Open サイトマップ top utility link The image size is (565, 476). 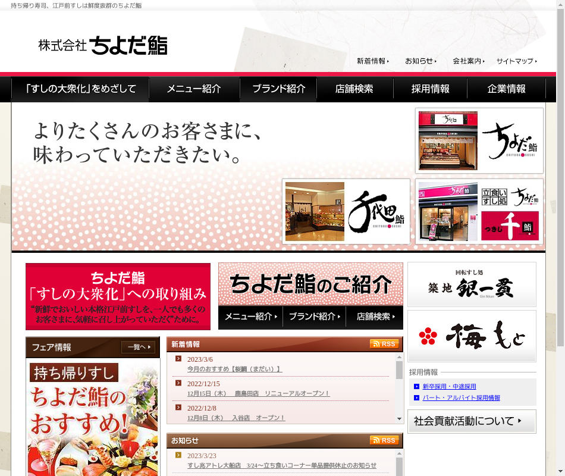click(x=517, y=61)
